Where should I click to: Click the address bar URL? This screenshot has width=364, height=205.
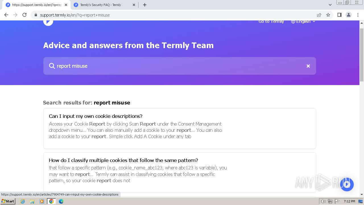[75, 15]
